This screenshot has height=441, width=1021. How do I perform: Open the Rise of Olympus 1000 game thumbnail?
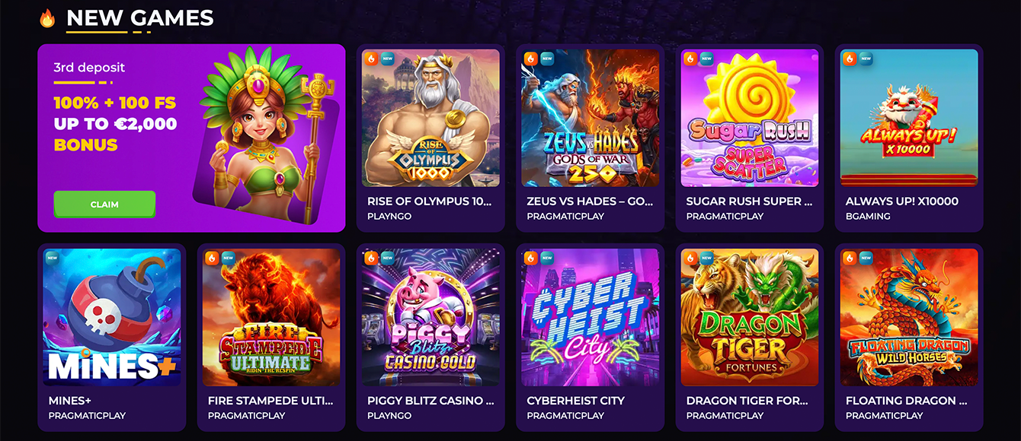[x=431, y=118]
